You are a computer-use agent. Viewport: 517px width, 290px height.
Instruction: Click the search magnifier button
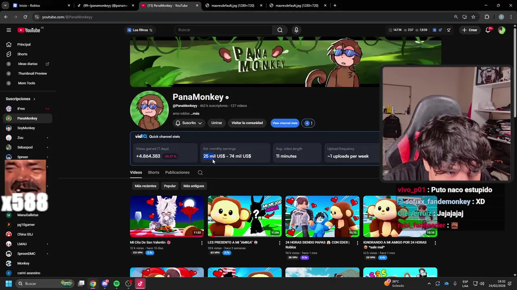tap(280, 30)
